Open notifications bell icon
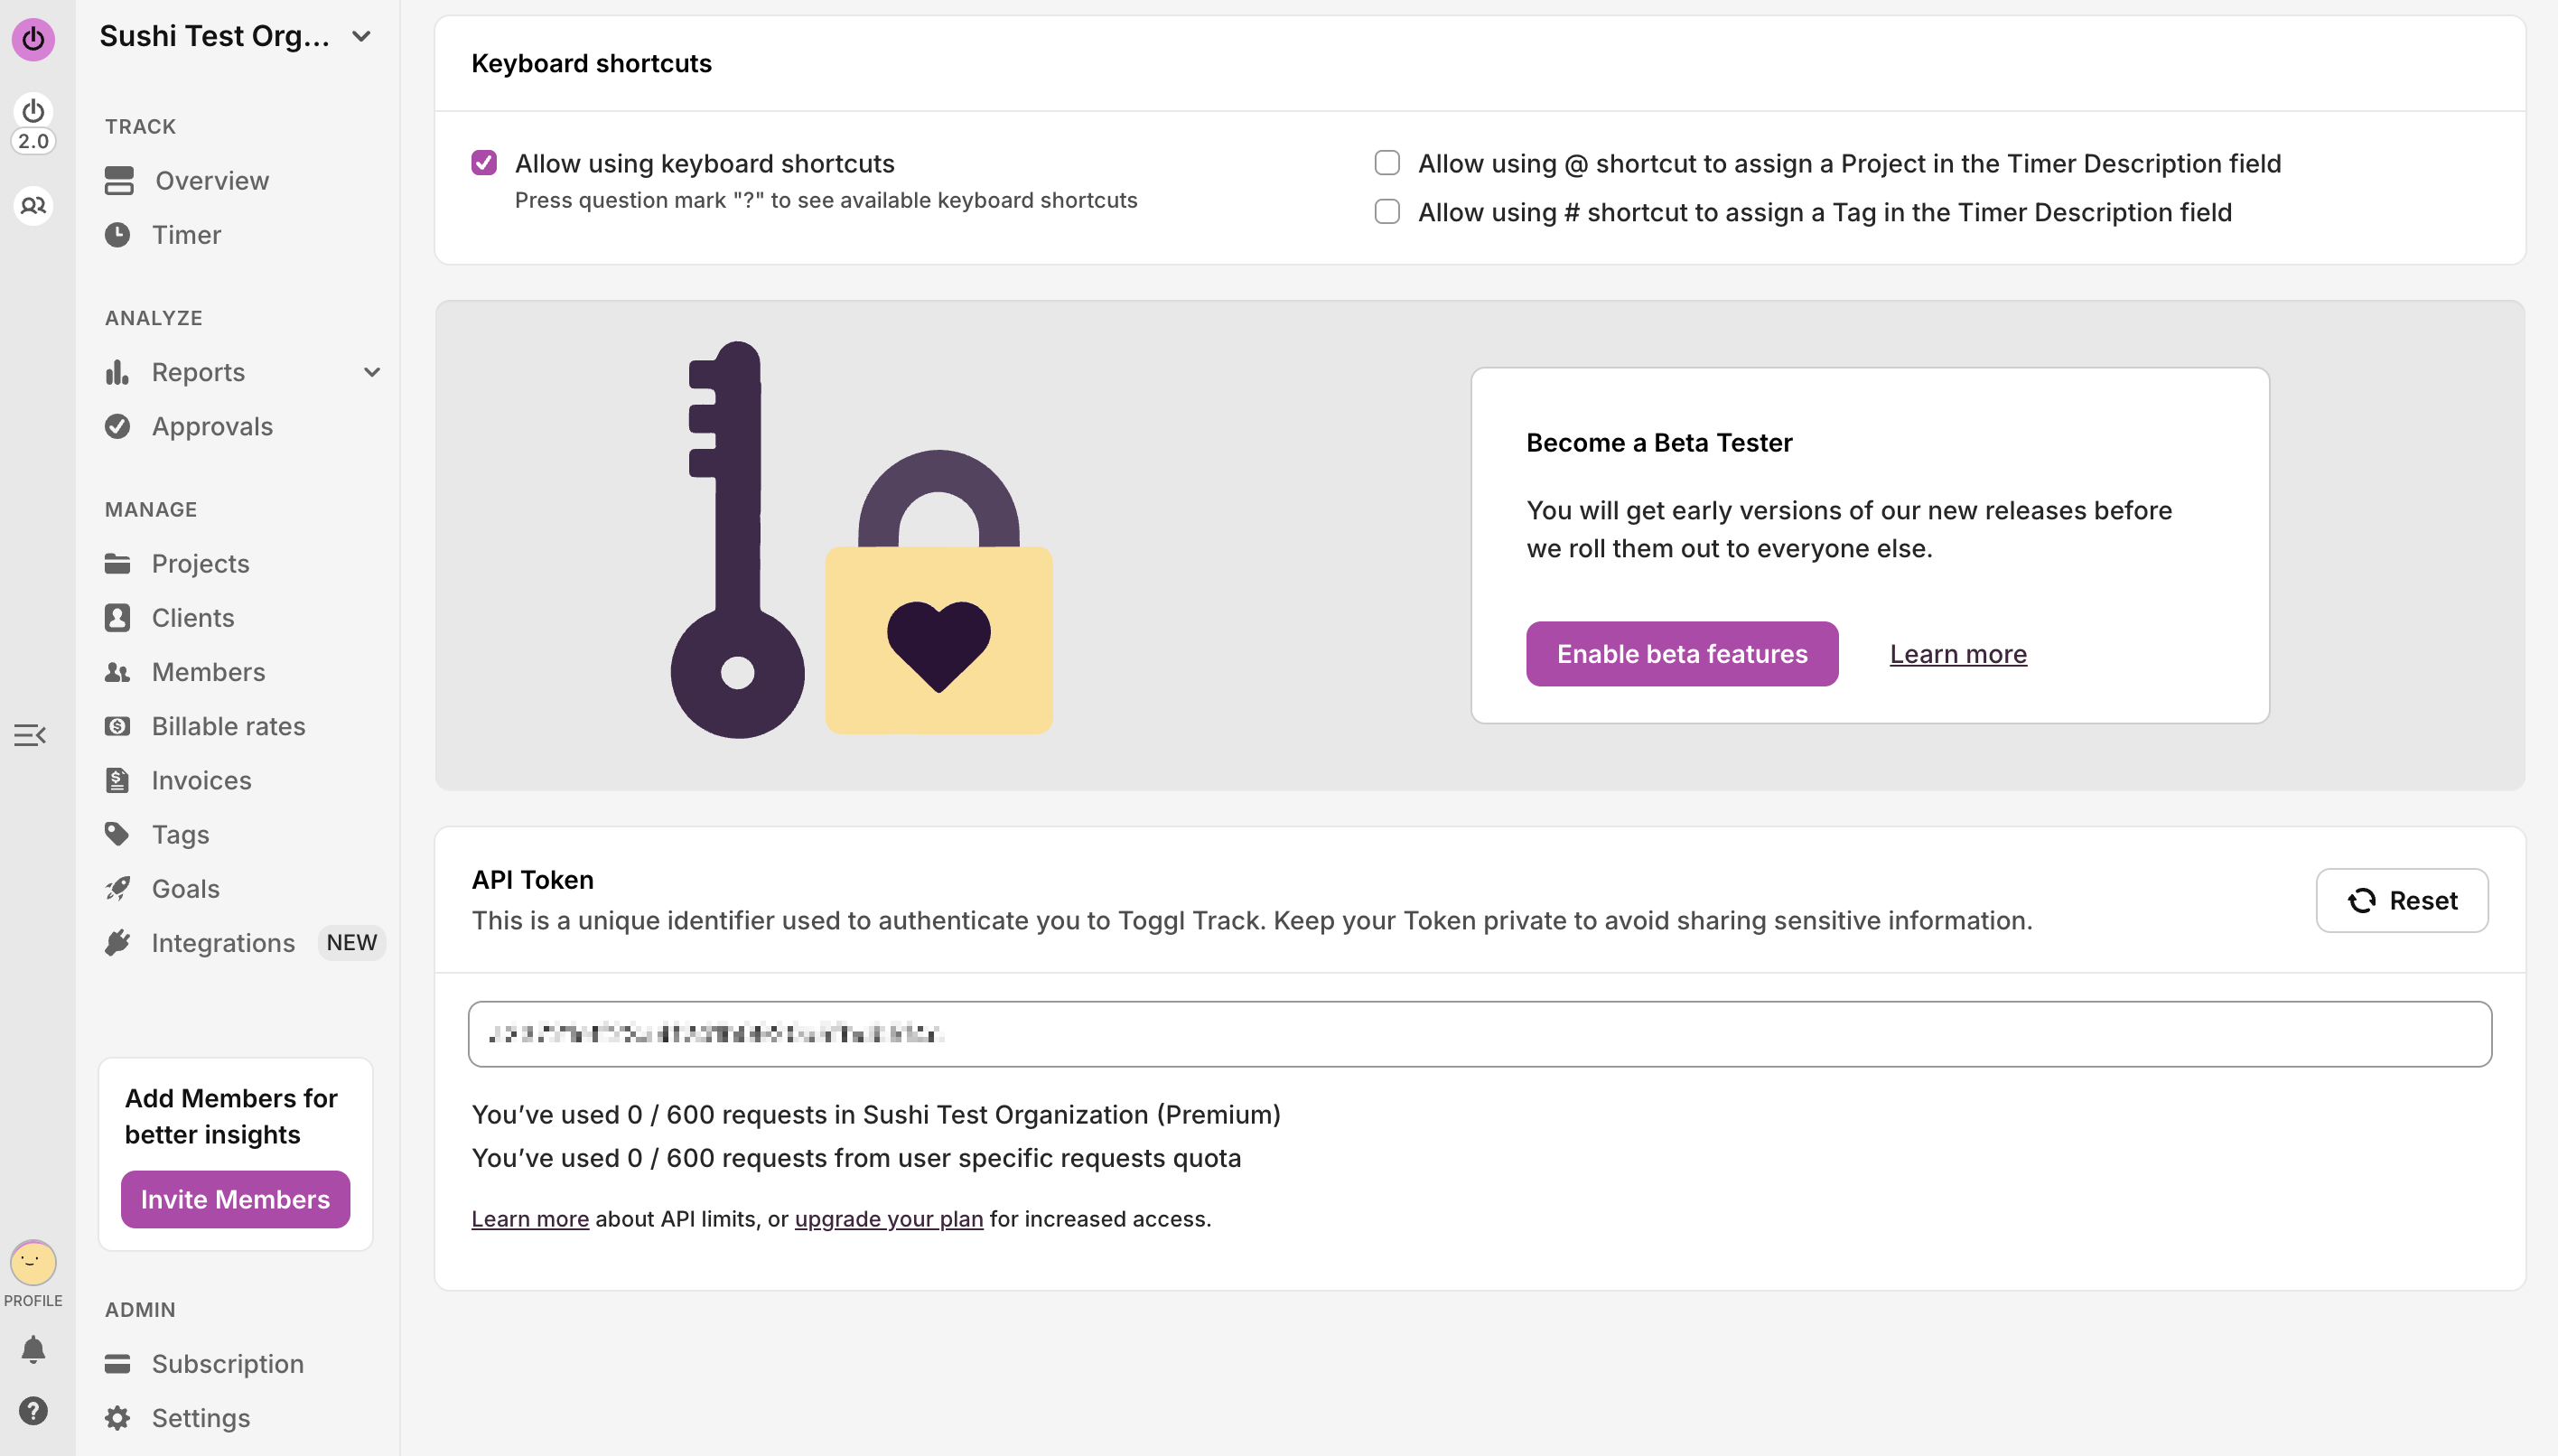Screen dimensions: 2558x1456 coord(33,1350)
